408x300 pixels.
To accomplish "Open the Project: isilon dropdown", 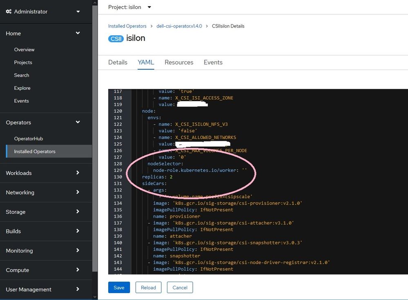I will [129, 7].
